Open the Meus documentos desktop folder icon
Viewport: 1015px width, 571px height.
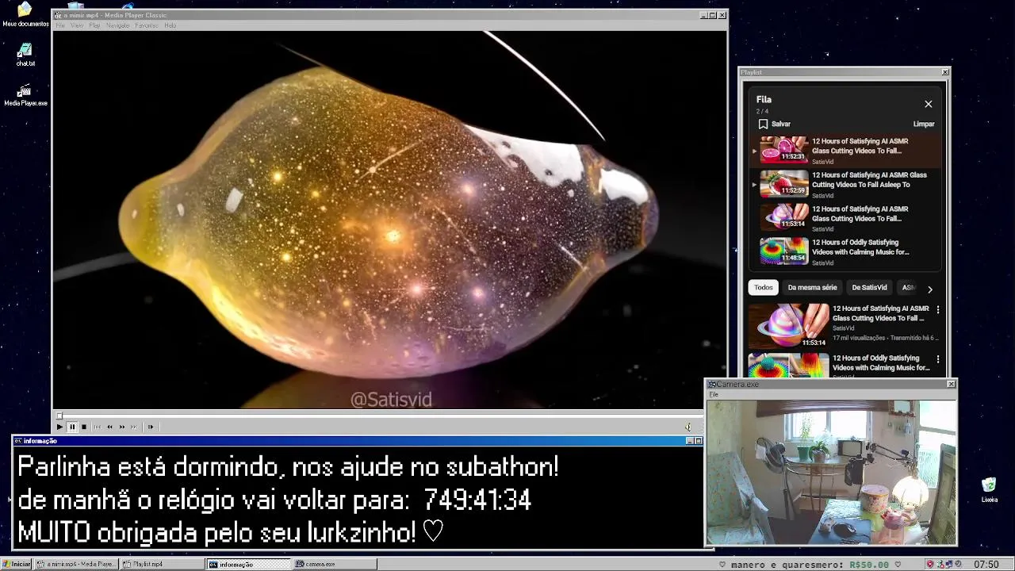[25, 13]
